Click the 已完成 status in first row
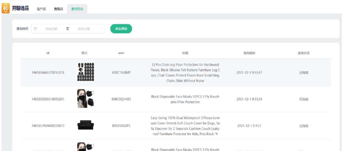Viewport: 342px width, 151px height. (x=304, y=73)
